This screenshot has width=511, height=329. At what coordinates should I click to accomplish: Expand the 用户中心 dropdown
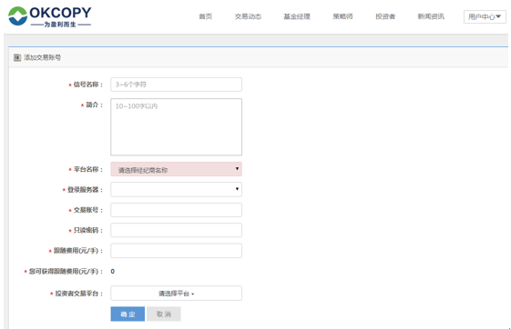tap(485, 17)
